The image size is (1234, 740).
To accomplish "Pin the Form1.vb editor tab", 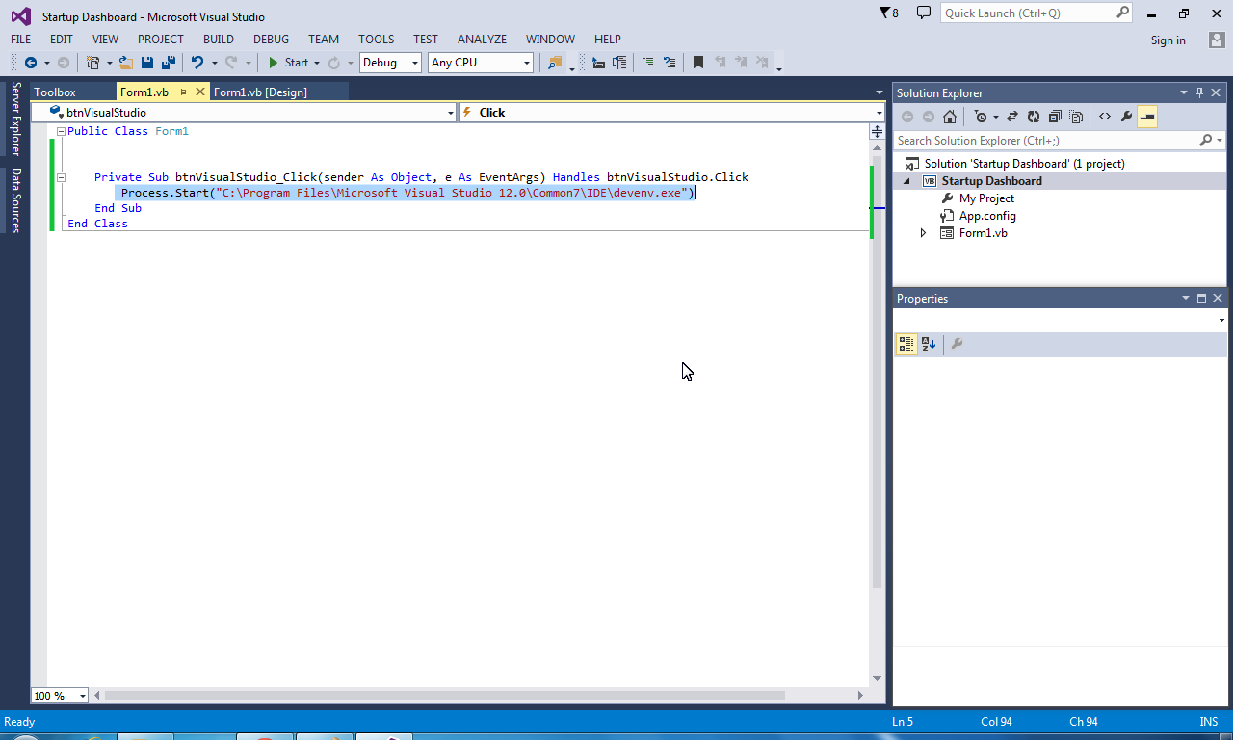I will (183, 92).
